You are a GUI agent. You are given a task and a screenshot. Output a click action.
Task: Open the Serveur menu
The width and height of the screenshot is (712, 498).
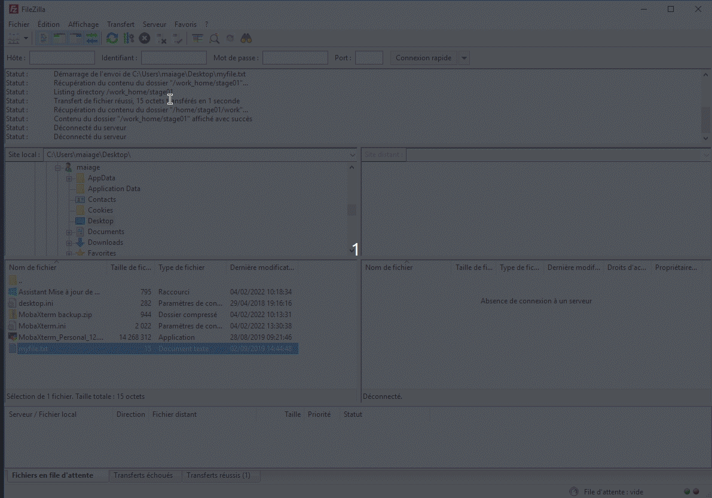[154, 24]
